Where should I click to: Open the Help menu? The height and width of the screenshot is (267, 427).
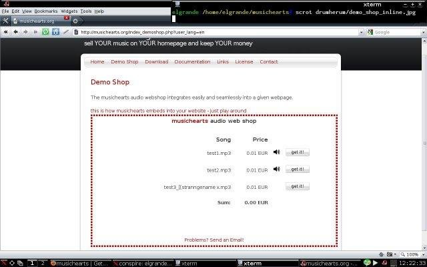(99, 11)
